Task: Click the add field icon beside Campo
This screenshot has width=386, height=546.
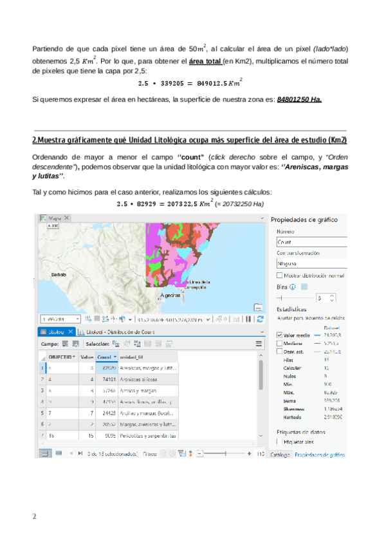Action: 66,344
